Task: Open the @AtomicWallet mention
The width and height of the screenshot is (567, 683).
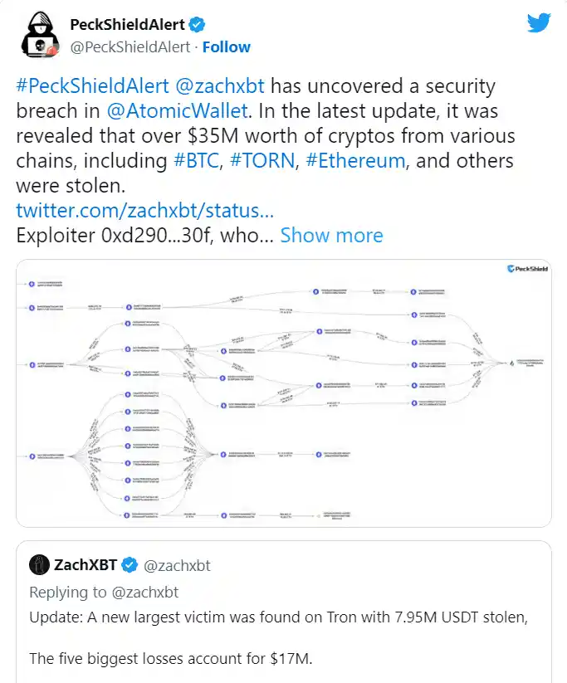Action: [170, 110]
